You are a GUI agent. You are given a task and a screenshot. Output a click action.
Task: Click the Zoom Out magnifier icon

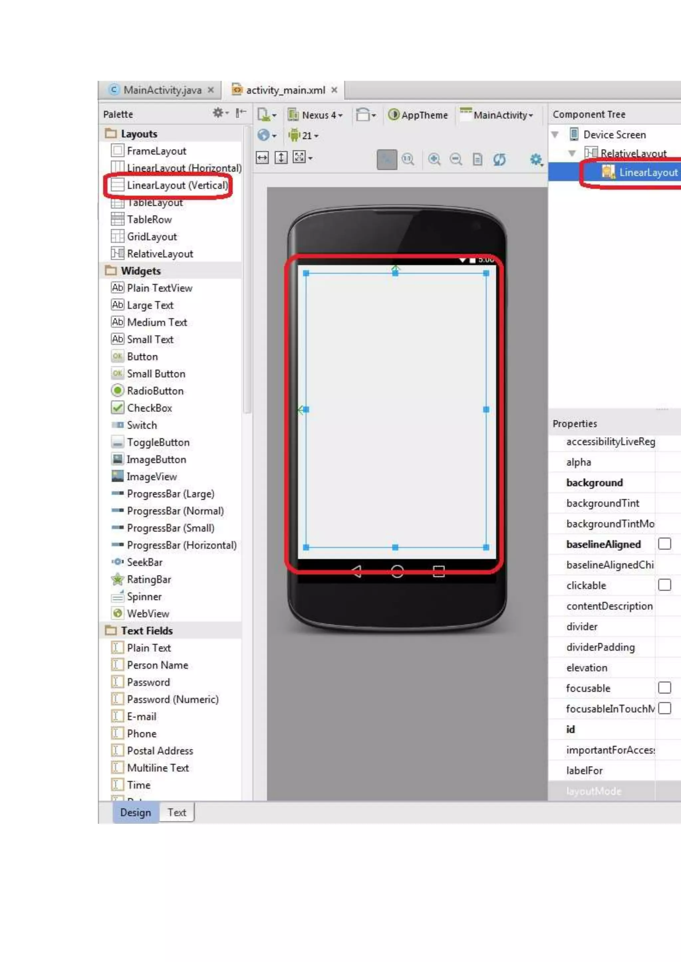[x=456, y=159]
